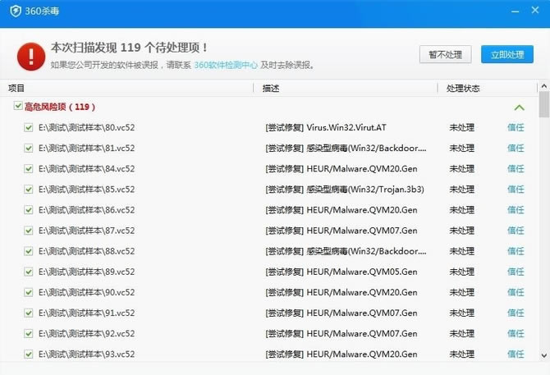The width and height of the screenshot is (550, 375).
Task: Uncheck the 85.vc52 file checkbox
Action: 29,190
